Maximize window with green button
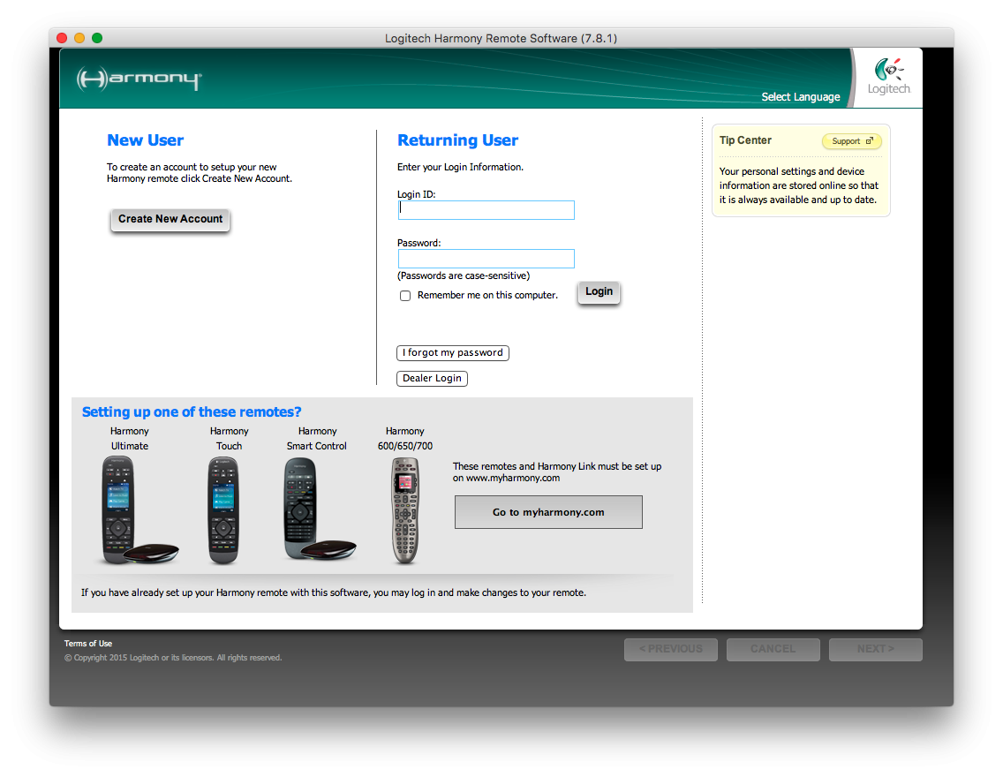 point(97,38)
